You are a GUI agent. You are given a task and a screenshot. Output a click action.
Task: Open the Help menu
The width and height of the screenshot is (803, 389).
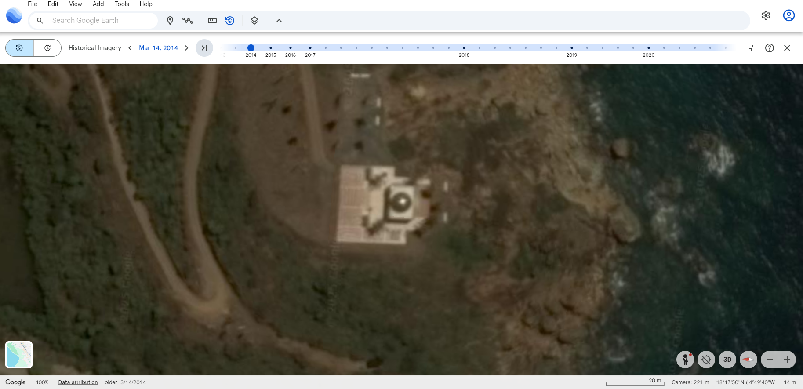click(146, 4)
